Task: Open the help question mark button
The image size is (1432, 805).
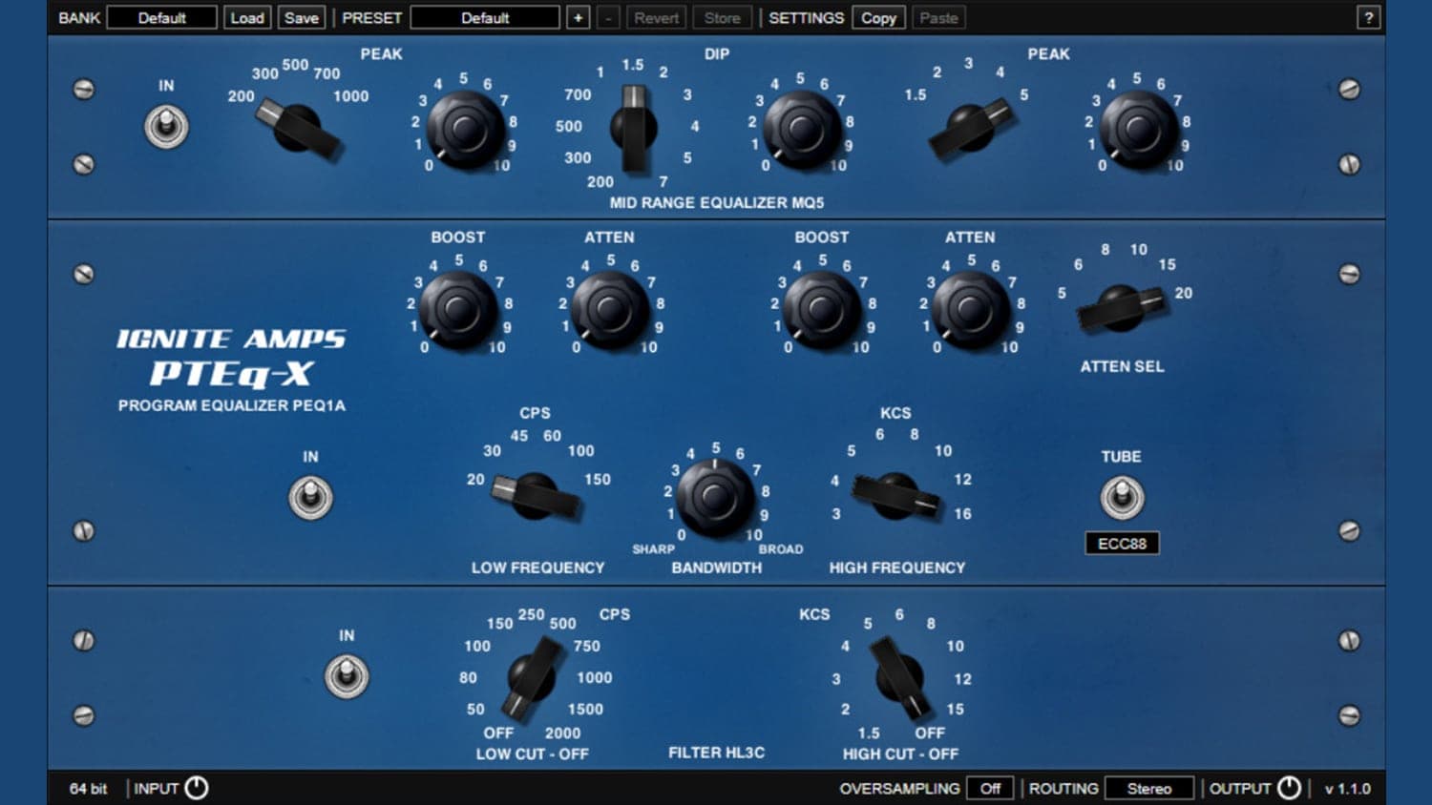Action: (x=1368, y=17)
